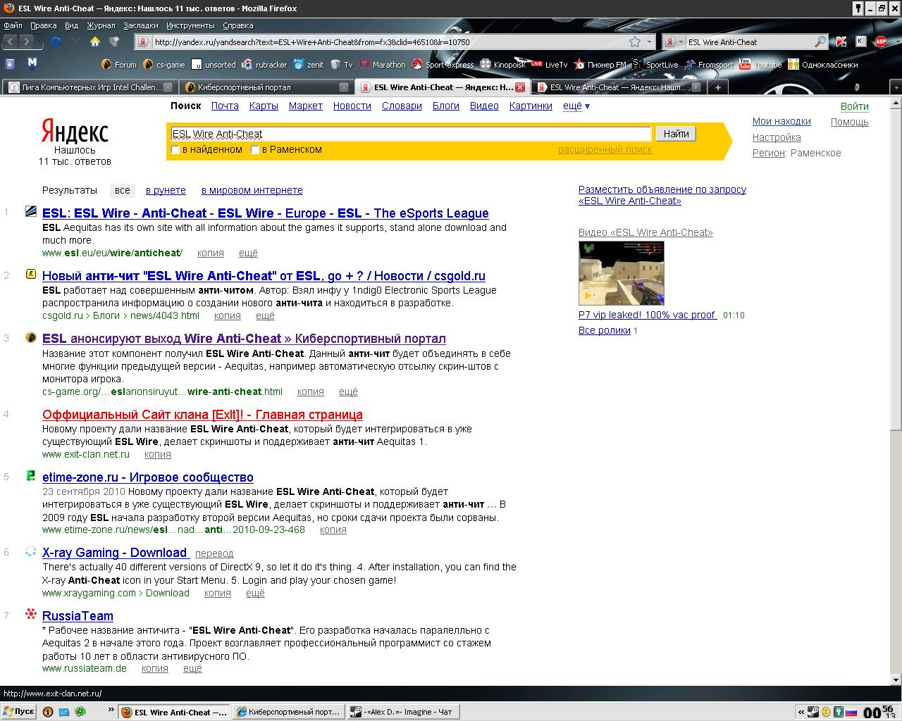
Task: Open the Новости service link
Action: (x=352, y=106)
